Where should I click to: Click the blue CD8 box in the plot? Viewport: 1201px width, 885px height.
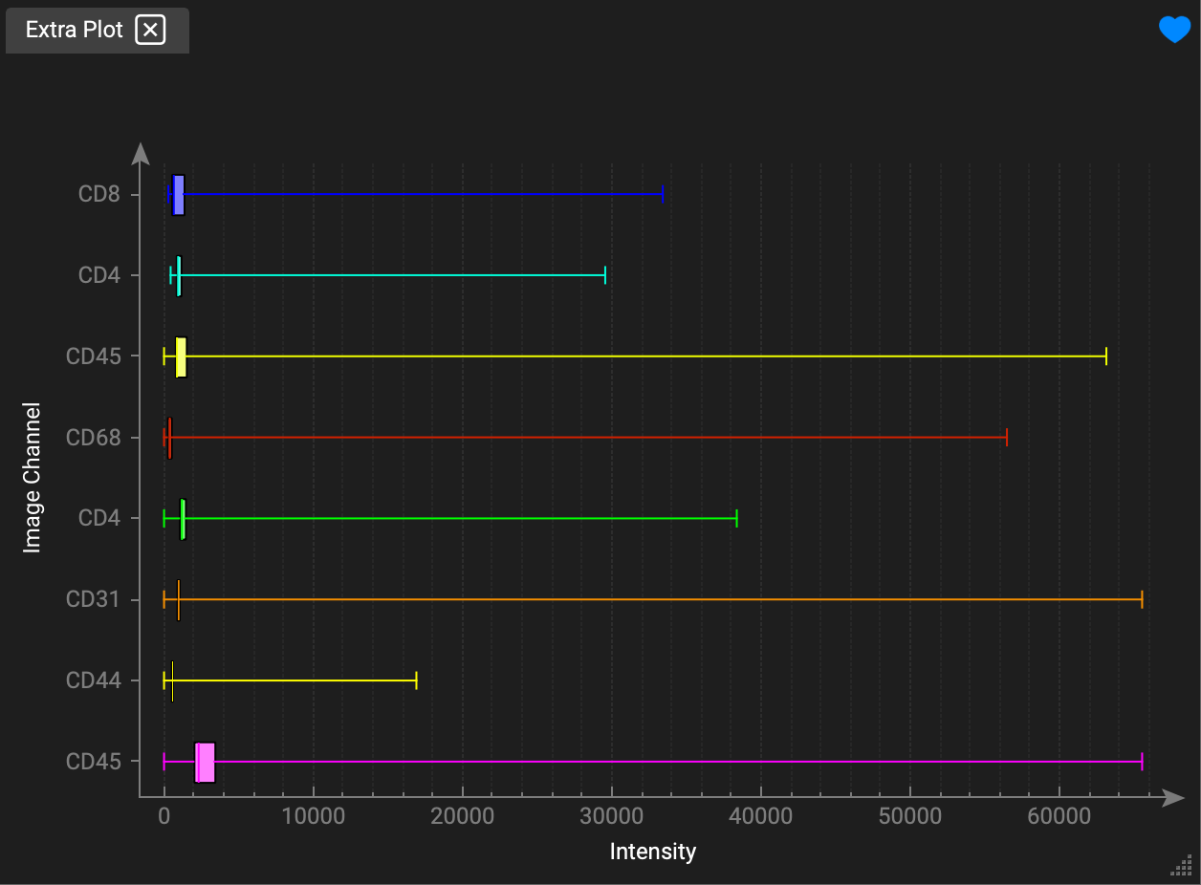(178, 195)
